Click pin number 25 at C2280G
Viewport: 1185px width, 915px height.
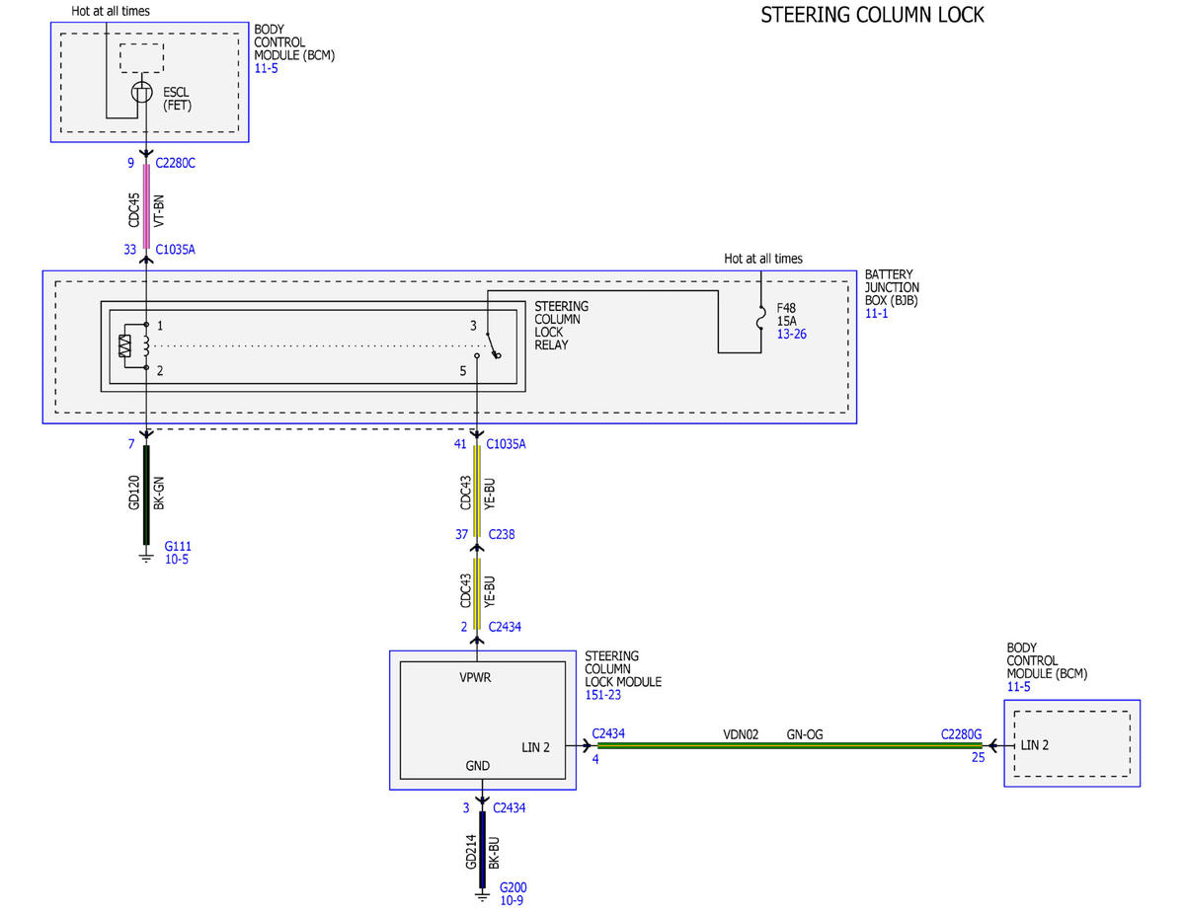pyautogui.click(x=978, y=757)
